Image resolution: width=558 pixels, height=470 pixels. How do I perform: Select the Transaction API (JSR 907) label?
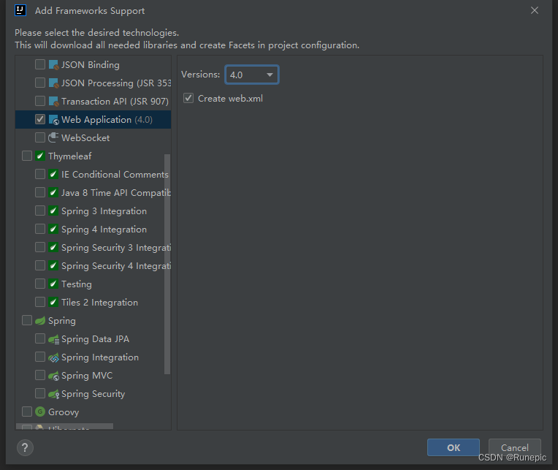click(115, 102)
